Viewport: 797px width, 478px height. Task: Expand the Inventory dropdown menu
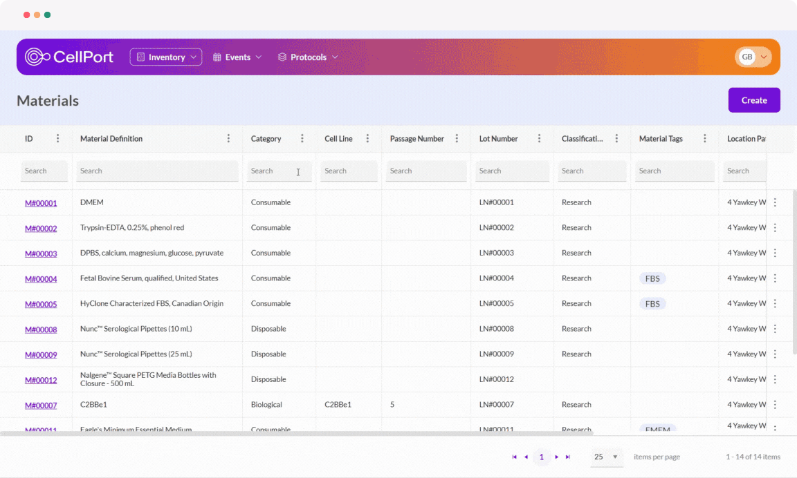pos(166,57)
